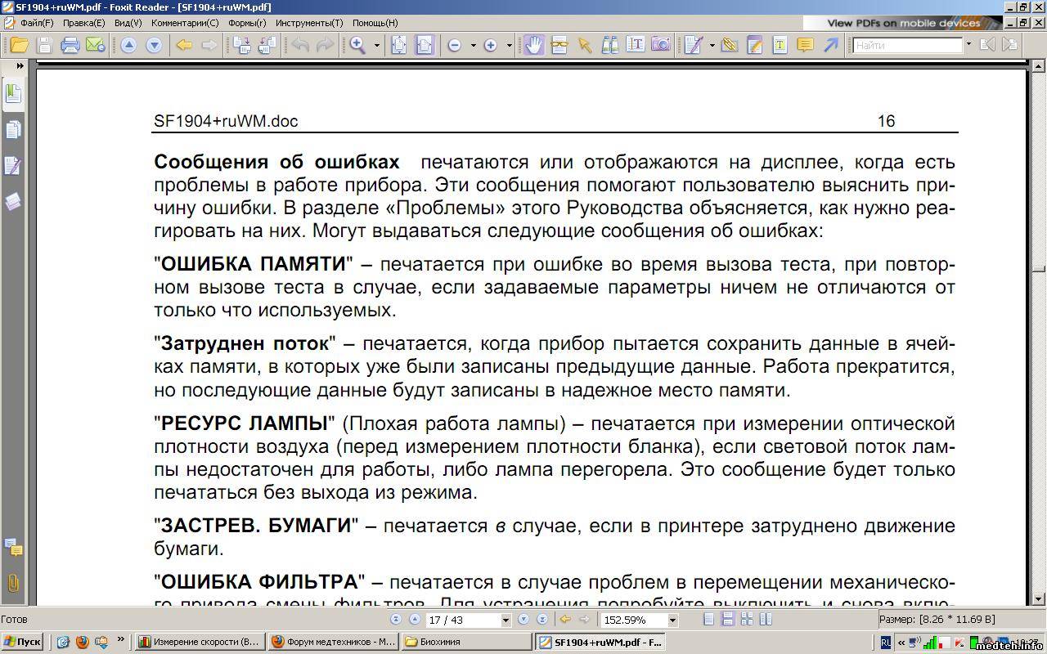
Task: Click the Open file folder icon
Action: 18,46
